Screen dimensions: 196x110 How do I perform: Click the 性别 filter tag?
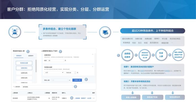pos(134,43)
